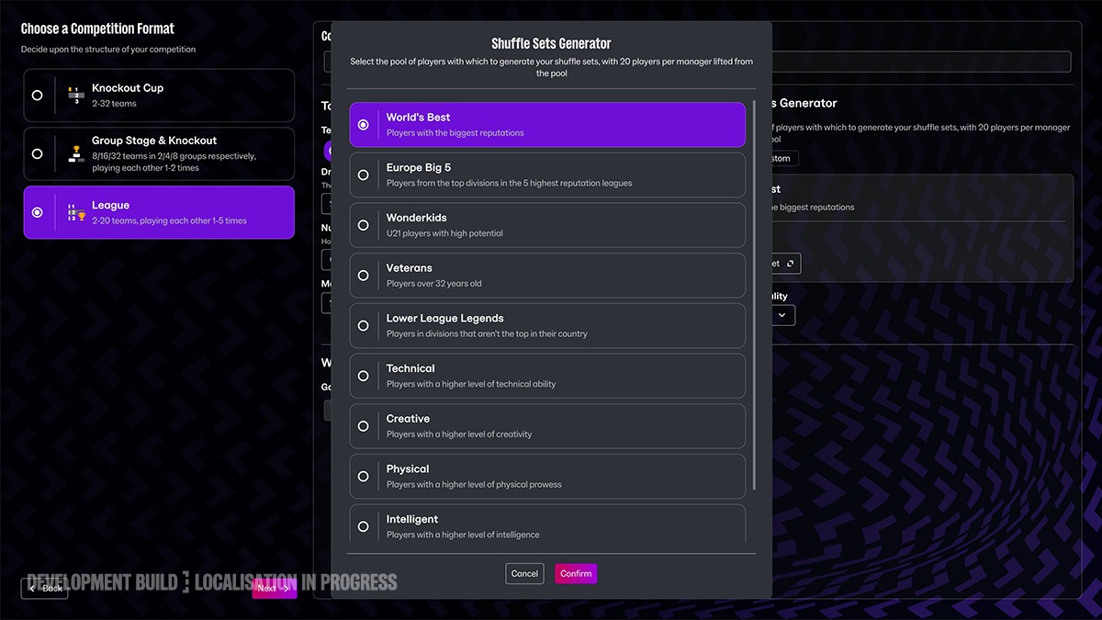This screenshot has width=1102, height=620.
Task: Click the Group Stage & Knockout trophy icon
Action: pos(76,153)
